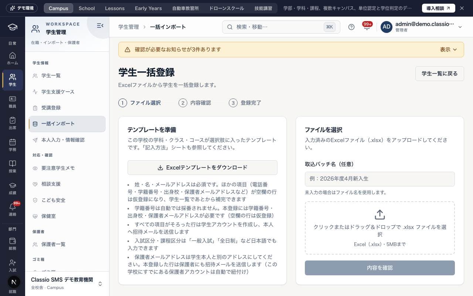Screen dimensions: 473x296
Task: Click the ファイルを選択 heading
Action: 323,130
